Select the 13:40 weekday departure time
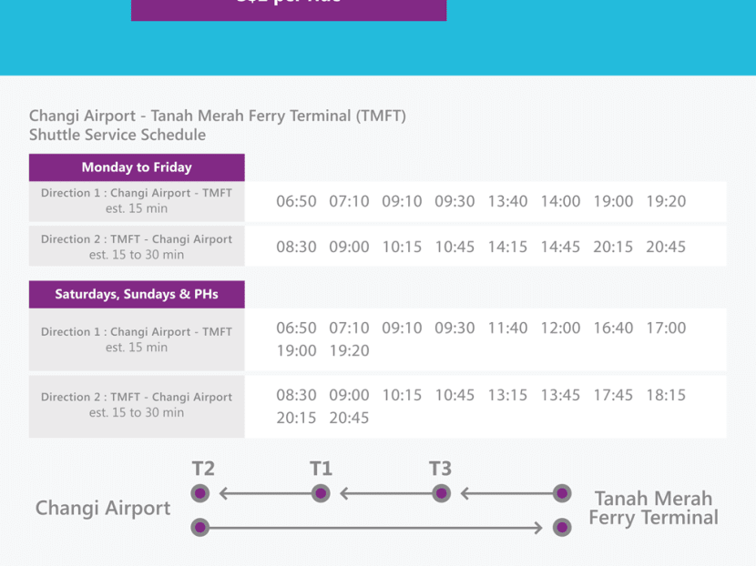 click(x=507, y=202)
